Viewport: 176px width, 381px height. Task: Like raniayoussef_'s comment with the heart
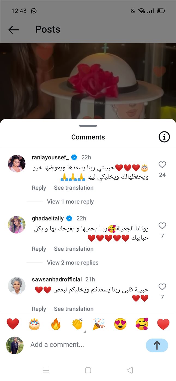click(162, 165)
